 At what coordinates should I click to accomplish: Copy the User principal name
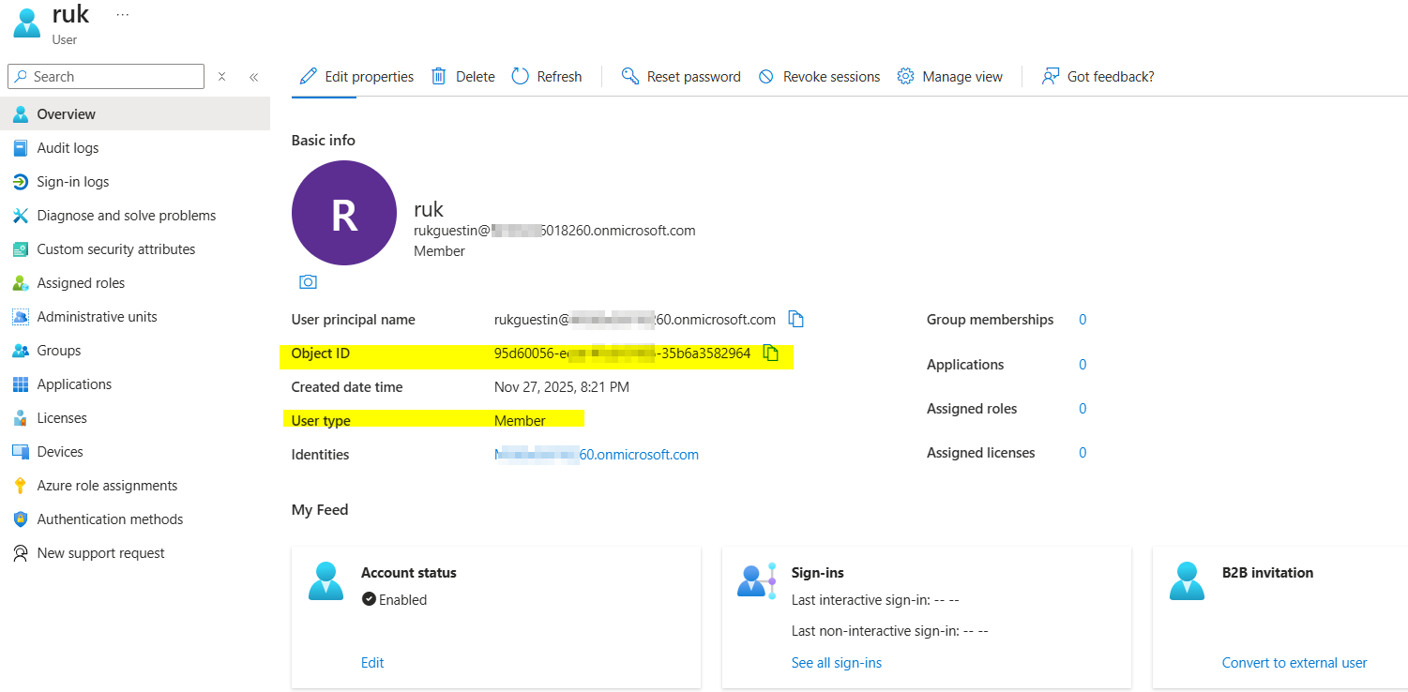click(796, 319)
